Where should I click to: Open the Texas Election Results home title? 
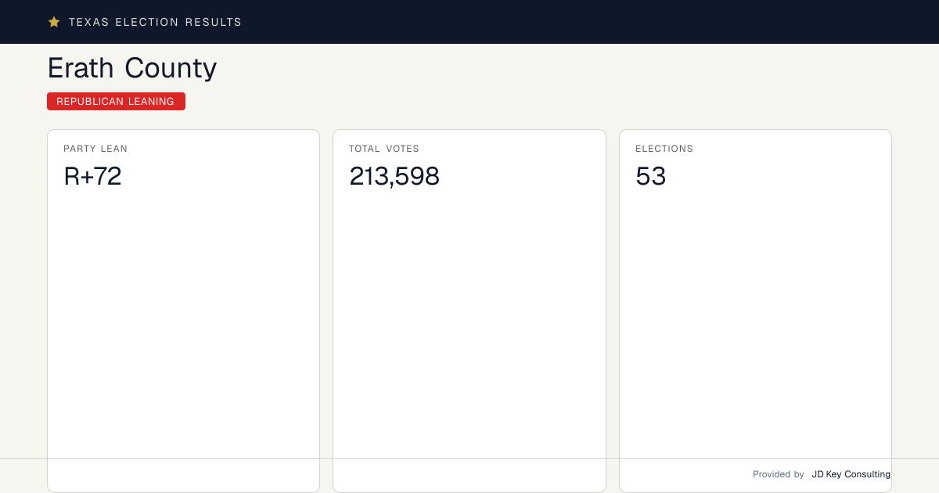[155, 22]
